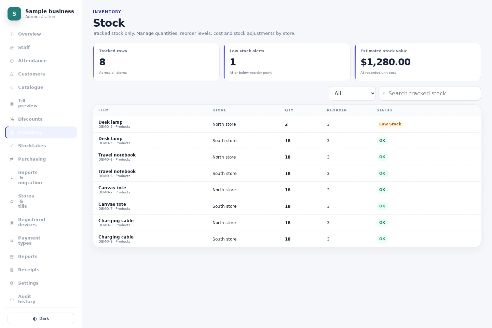Click the Settings gear icon

pos(12,283)
